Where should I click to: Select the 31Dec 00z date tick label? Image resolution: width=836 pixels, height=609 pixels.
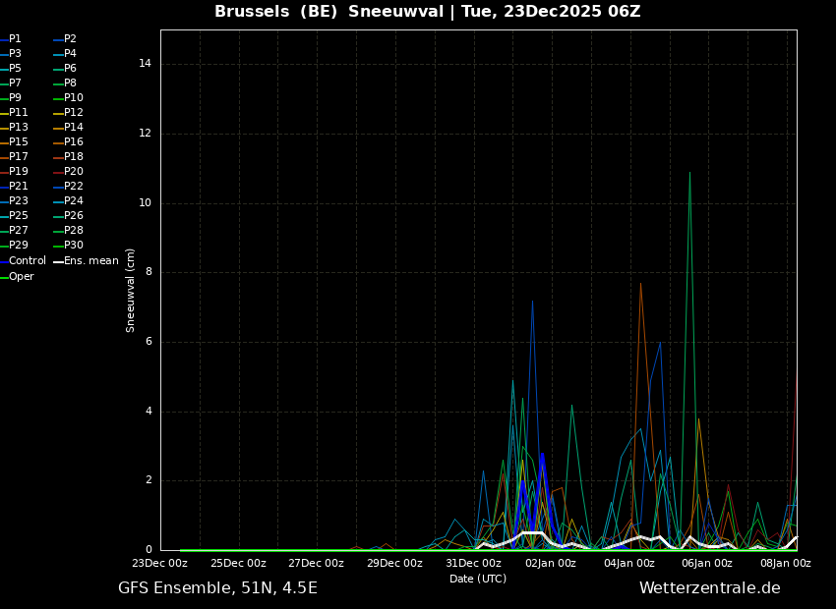(473, 564)
